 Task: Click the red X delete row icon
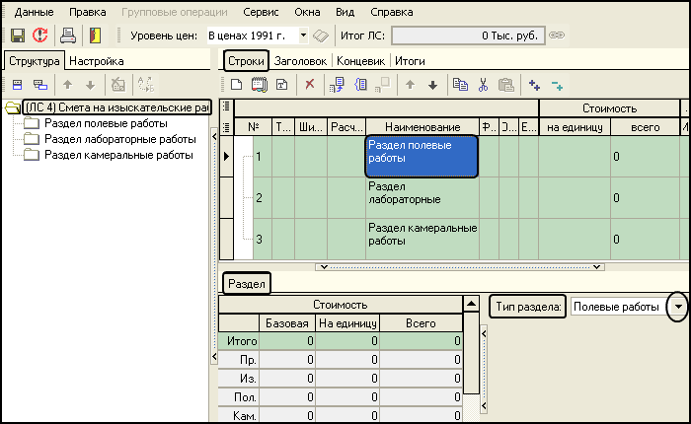click(x=309, y=85)
